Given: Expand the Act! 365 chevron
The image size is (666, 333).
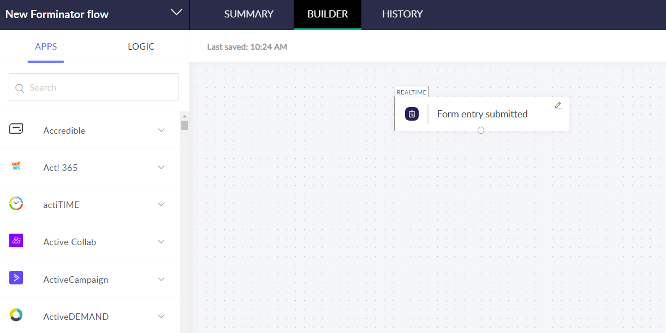Looking at the screenshot, I should tap(161, 167).
